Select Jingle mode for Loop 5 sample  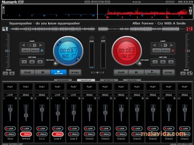[73, 134]
